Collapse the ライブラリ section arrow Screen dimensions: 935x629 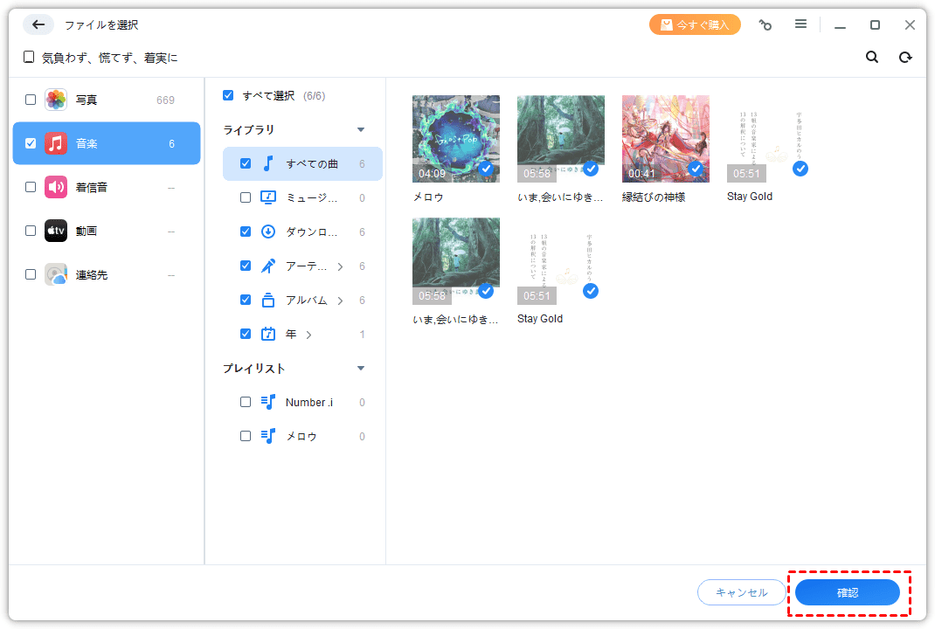(x=361, y=130)
